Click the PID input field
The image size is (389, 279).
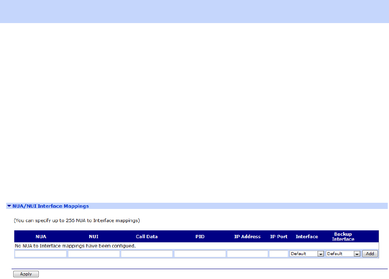[200, 254]
